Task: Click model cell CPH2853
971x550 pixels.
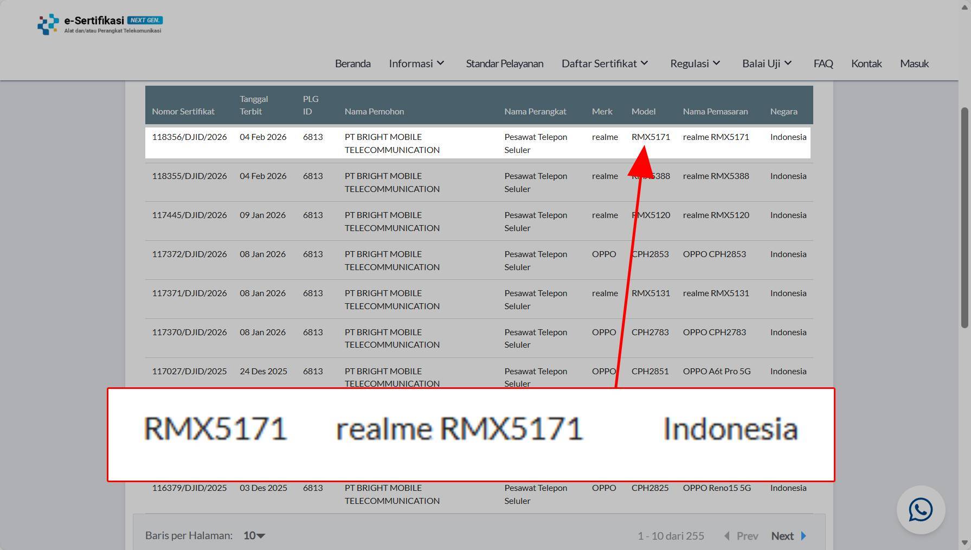Action: [650, 254]
